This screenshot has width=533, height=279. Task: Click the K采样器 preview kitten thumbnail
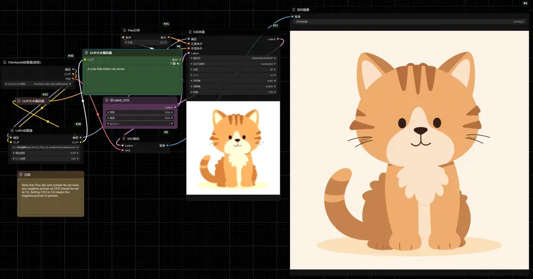click(233, 148)
